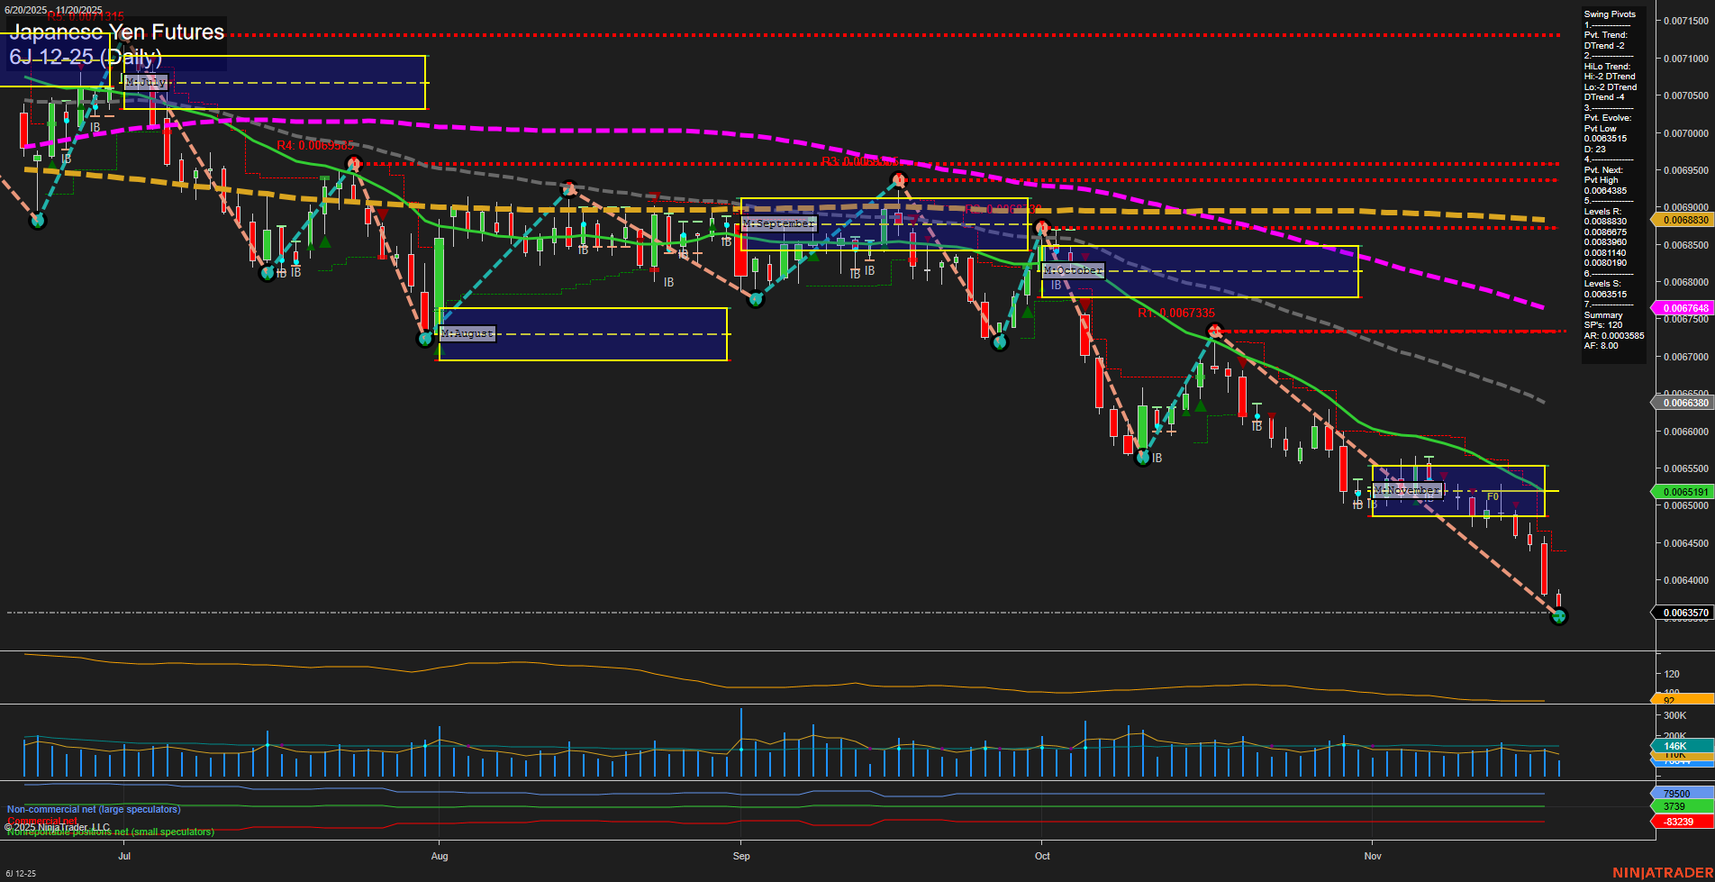Toggle the M:July monthly level label

click(147, 82)
